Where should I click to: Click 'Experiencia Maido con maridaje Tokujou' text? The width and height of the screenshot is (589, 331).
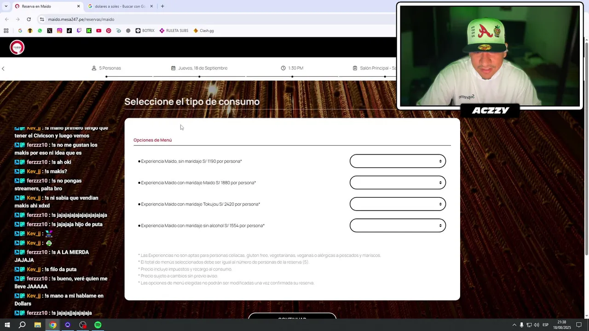tap(201, 204)
